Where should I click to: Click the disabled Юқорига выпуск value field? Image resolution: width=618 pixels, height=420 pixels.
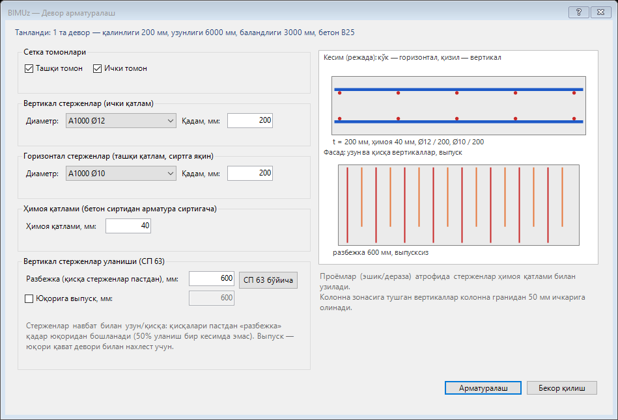(x=212, y=298)
